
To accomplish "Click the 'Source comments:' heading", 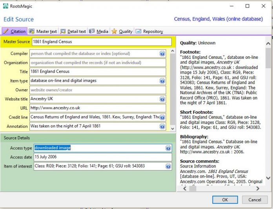I will point(200,161).
